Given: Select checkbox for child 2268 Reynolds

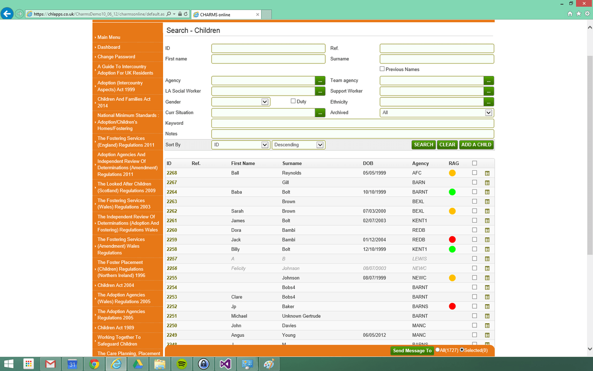Looking at the screenshot, I should coord(474,173).
